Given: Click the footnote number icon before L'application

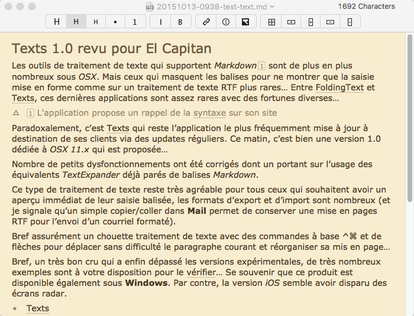Looking at the screenshot, I should pyautogui.click(x=30, y=113).
